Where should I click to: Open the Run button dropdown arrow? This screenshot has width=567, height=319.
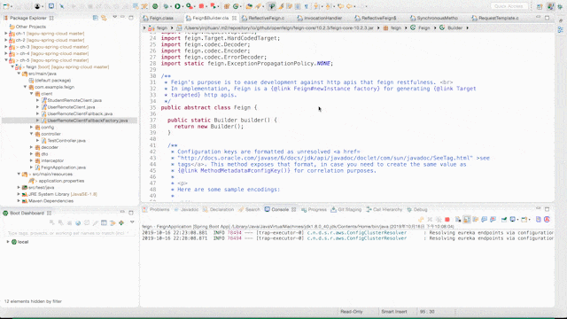click(183, 6)
